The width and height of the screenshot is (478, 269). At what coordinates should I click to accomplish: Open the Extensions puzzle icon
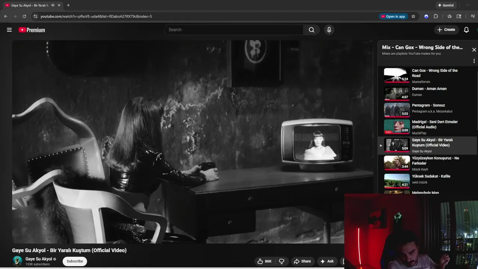pyautogui.click(x=436, y=16)
